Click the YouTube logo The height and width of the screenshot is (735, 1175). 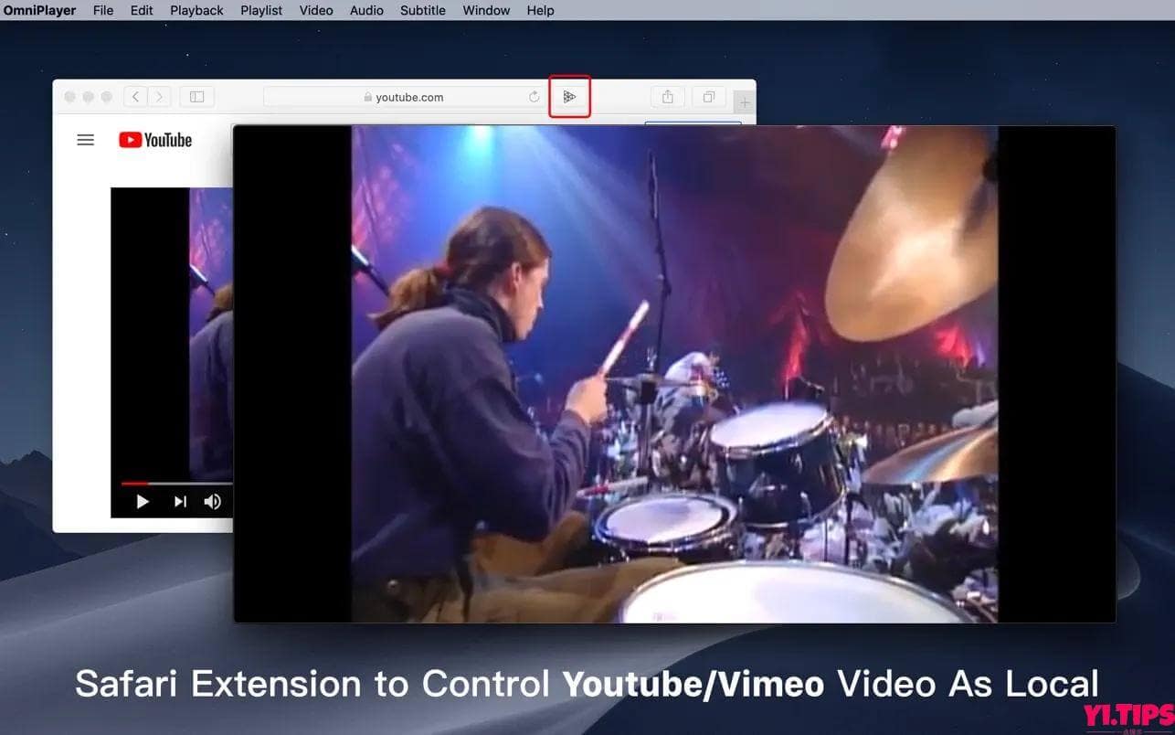tap(154, 140)
